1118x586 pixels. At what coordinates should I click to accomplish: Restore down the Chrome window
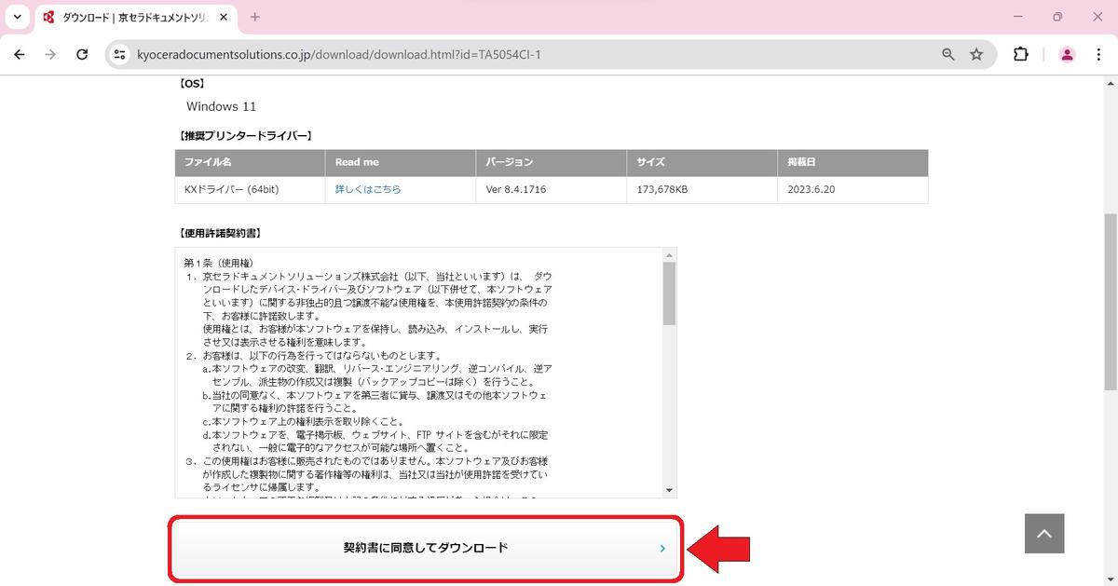pyautogui.click(x=1057, y=17)
